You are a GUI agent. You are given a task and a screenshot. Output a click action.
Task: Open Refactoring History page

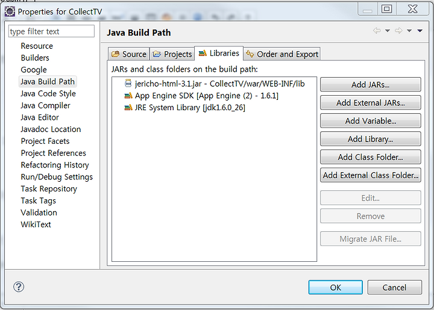point(55,165)
